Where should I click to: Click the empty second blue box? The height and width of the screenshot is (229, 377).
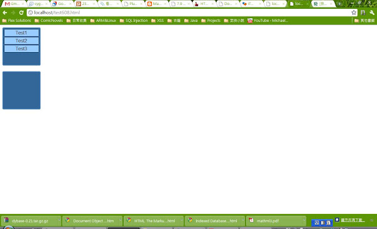[x=21, y=90]
